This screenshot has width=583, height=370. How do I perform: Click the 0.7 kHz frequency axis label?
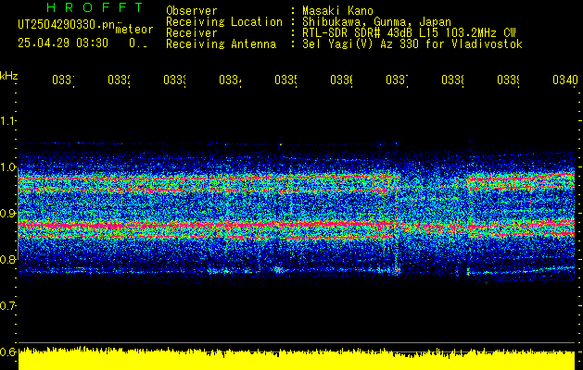click(7, 305)
